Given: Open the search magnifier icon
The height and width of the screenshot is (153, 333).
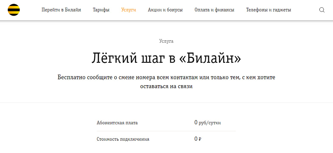Looking at the screenshot, I should click(322, 10).
